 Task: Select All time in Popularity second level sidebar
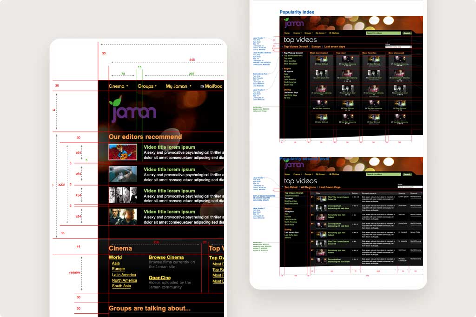point(288,238)
